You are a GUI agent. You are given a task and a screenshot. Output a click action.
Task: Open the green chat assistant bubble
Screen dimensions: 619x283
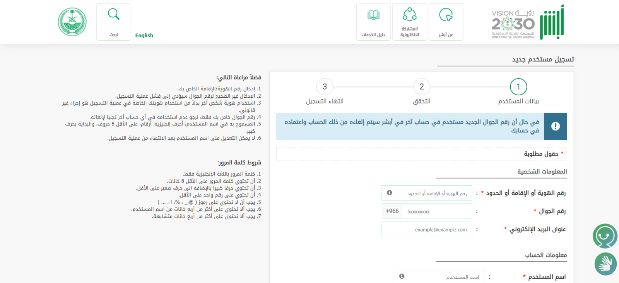tap(605, 236)
